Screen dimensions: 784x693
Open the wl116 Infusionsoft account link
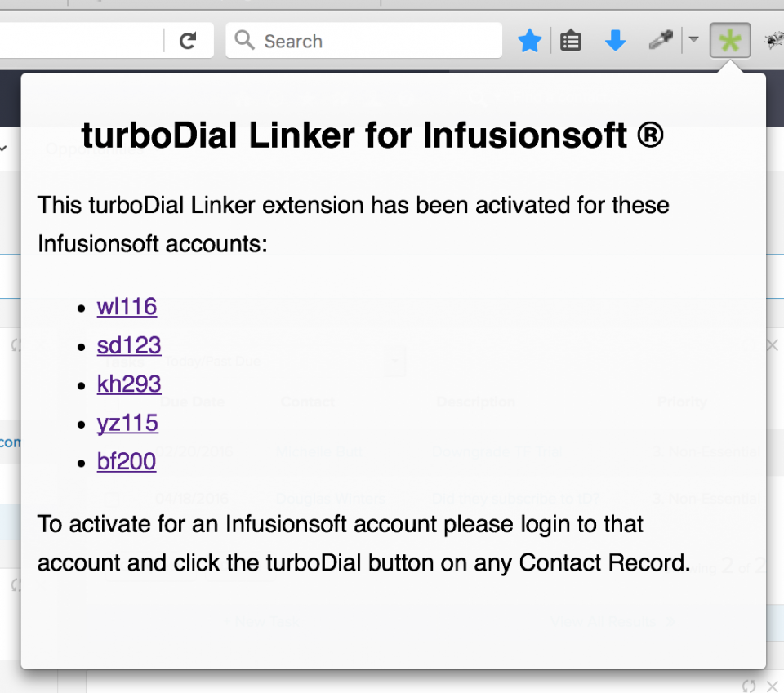(126, 307)
